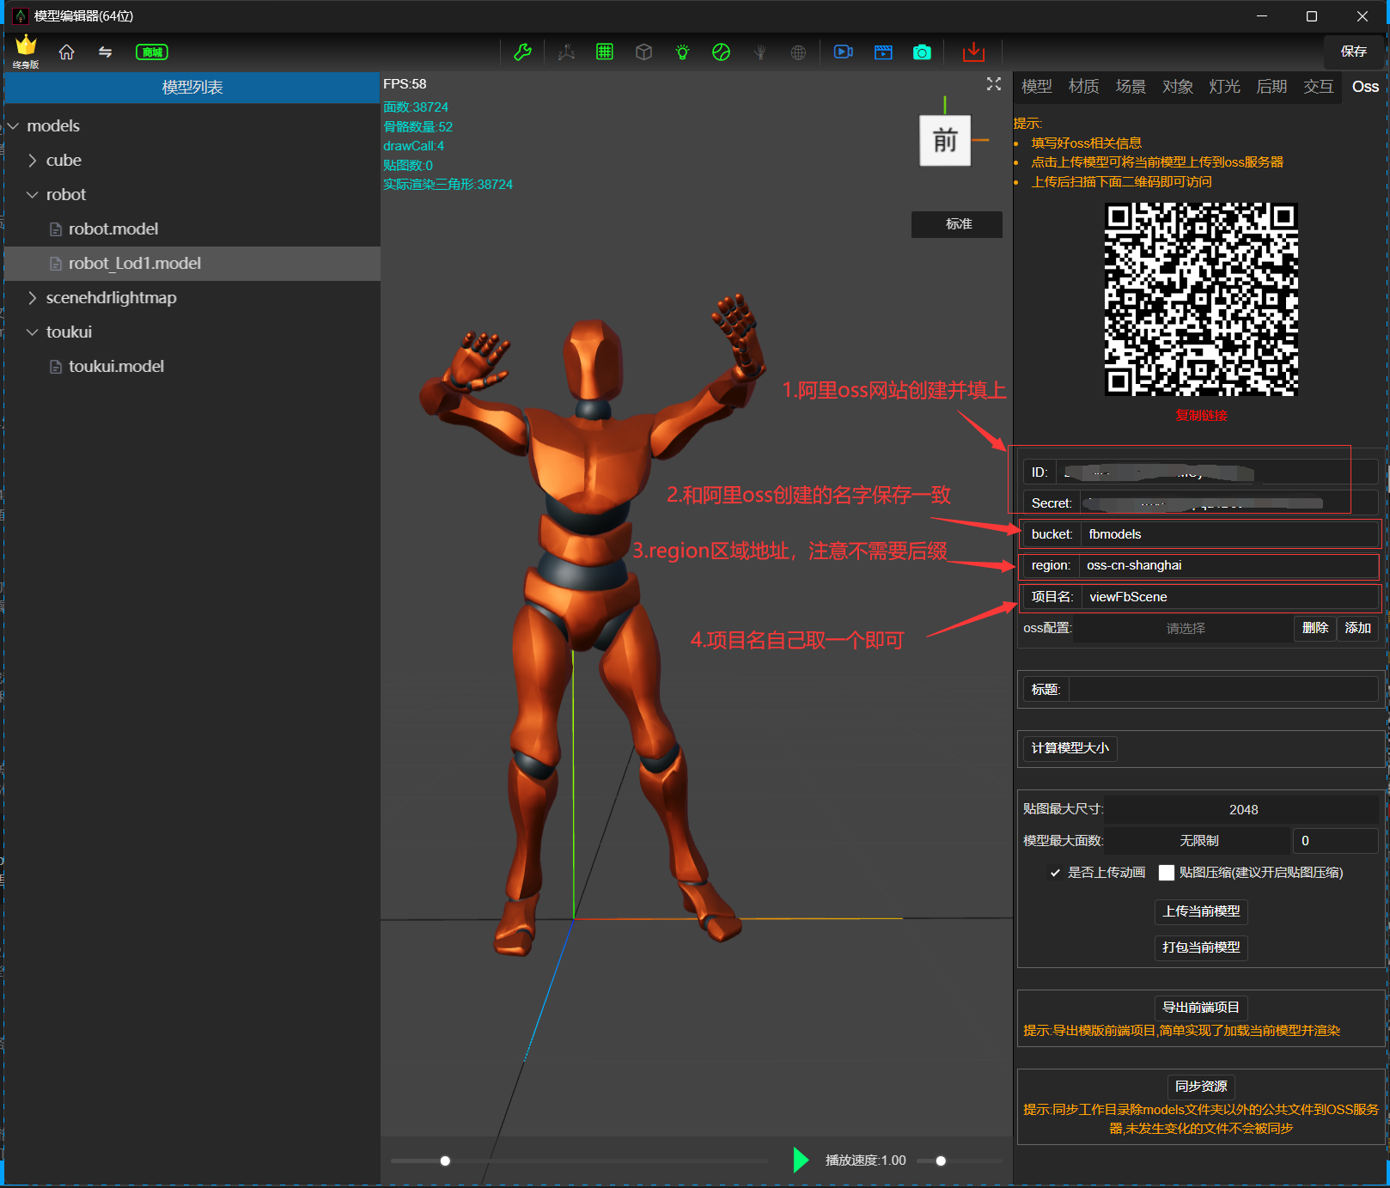Screen dimensions: 1390x1188
Task: Click the 上传当前模型 button
Action: pyautogui.click(x=1201, y=911)
